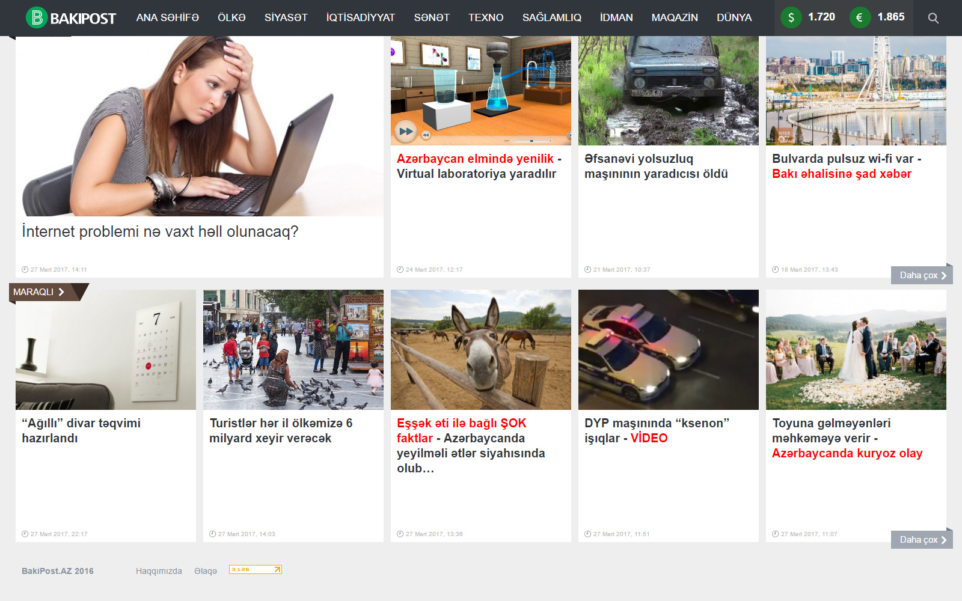
Task: Read the İnternet problemi headline article
Action: coord(160,231)
